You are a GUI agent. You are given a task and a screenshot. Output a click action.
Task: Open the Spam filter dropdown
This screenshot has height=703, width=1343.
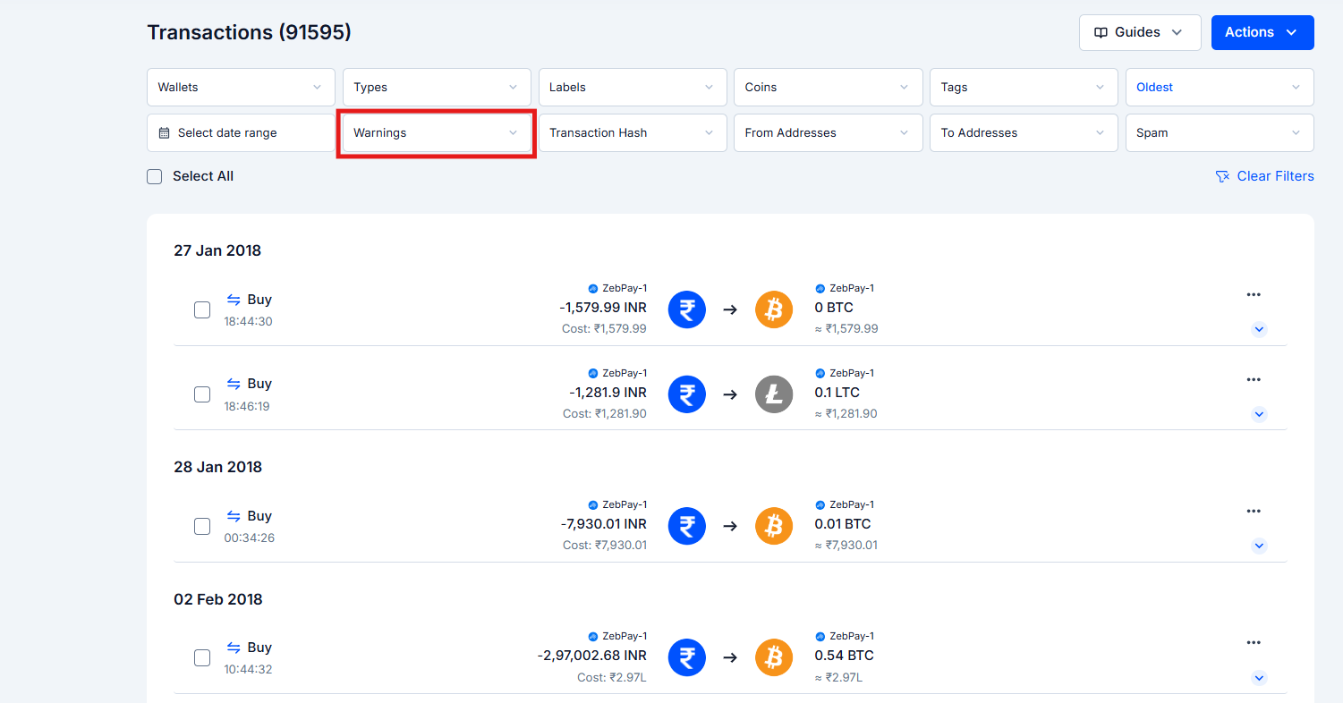1220,132
